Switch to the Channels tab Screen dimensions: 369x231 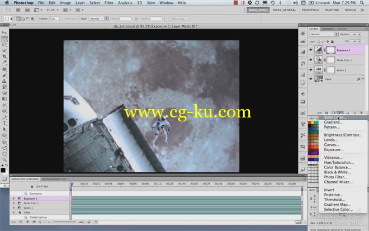(328, 29)
